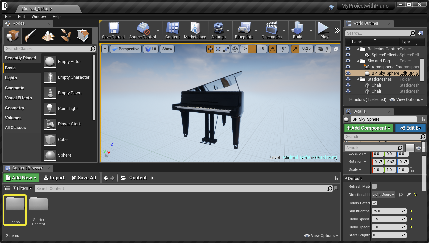Viewport: 429px width, 243px height.
Task: Open the Window menu
Action: pyautogui.click(x=39, y=16)
